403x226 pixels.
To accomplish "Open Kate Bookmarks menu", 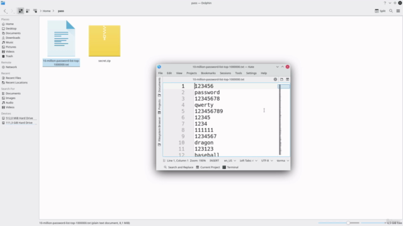I will coord(208,73).
